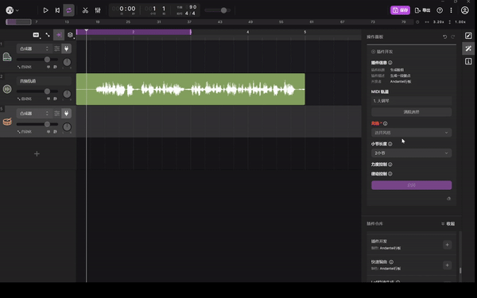Open the style selection dropdown

coord(411,133)
